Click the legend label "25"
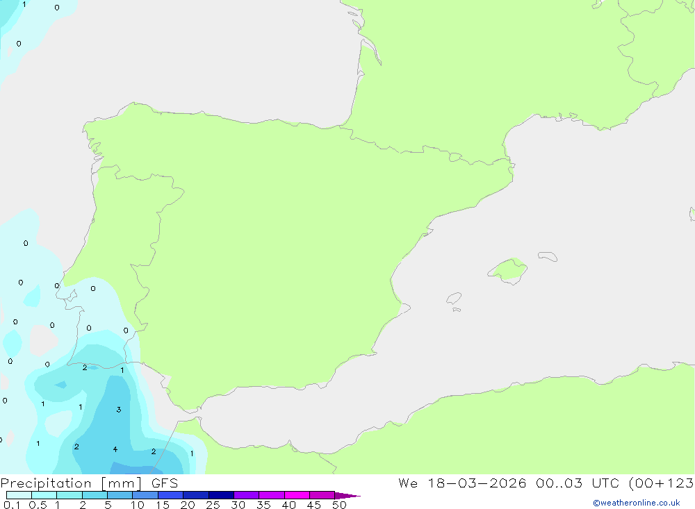Image resolution: width=695 pixels, height=509 pixels. [213, 505]
